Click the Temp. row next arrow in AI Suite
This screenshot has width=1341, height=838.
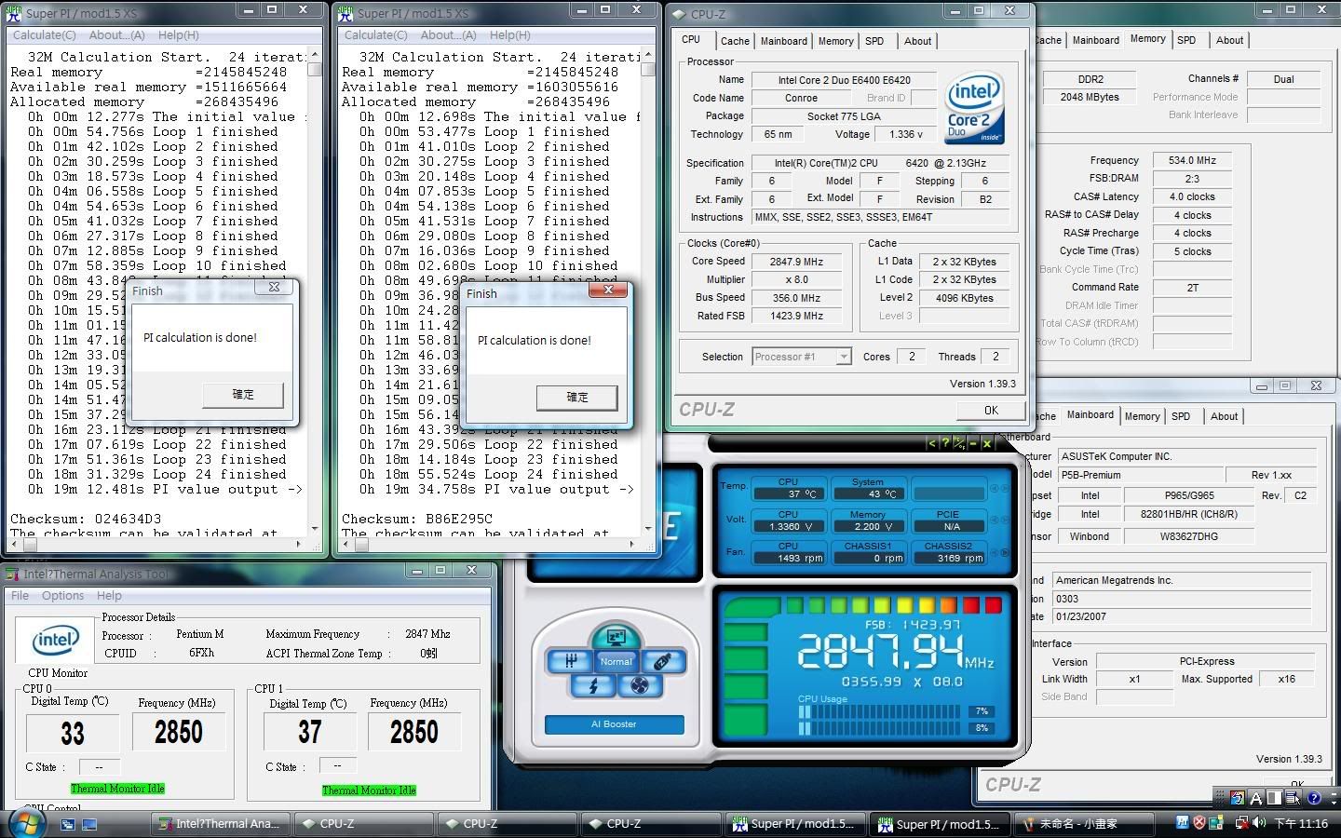tap(1005, 488)
